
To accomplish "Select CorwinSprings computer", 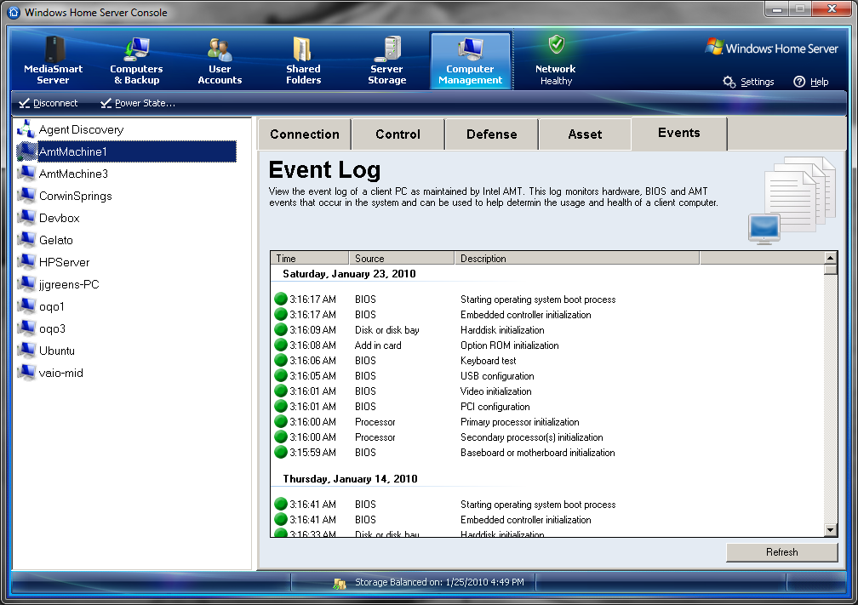I will point(75,196).
